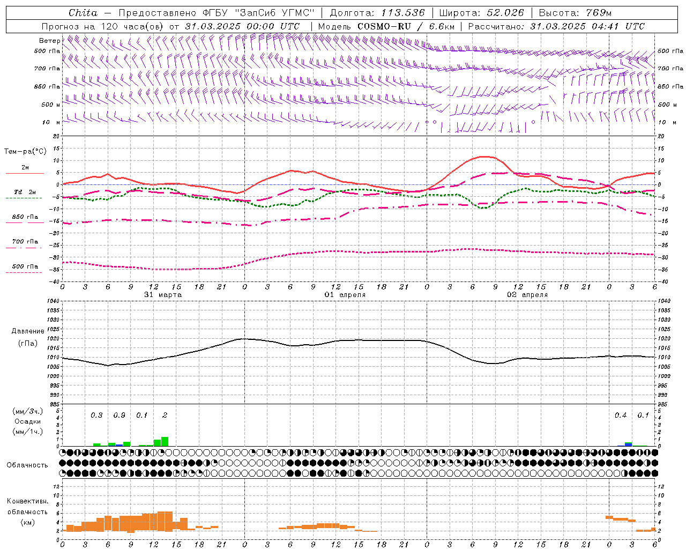Viewport: 686px width, 549px height.
Task: Click the "01 апреля" date label
Action: [x=345, y=294]
